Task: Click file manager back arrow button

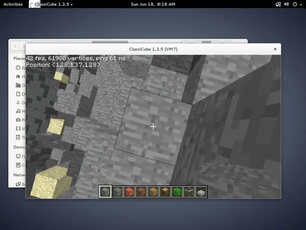Action: pos(15,46)
